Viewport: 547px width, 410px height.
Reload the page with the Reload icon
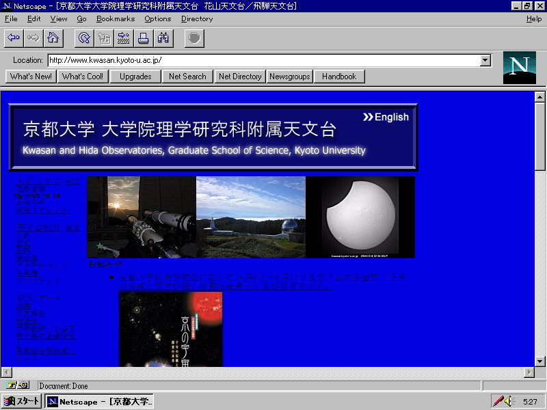click(x=84, y=38)
